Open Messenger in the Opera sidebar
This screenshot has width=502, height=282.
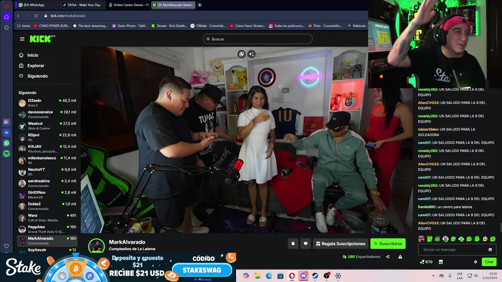(6, 133)
